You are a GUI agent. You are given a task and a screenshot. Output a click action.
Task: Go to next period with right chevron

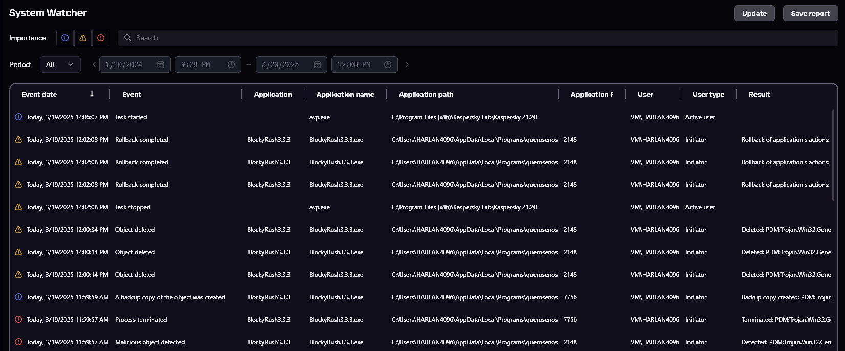coord(407,64)
